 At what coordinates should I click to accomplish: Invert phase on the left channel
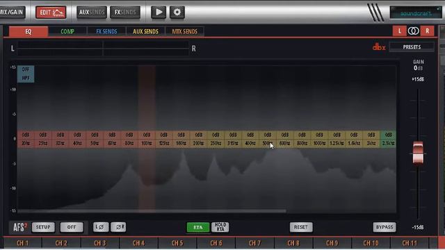[x=101, y=227]
